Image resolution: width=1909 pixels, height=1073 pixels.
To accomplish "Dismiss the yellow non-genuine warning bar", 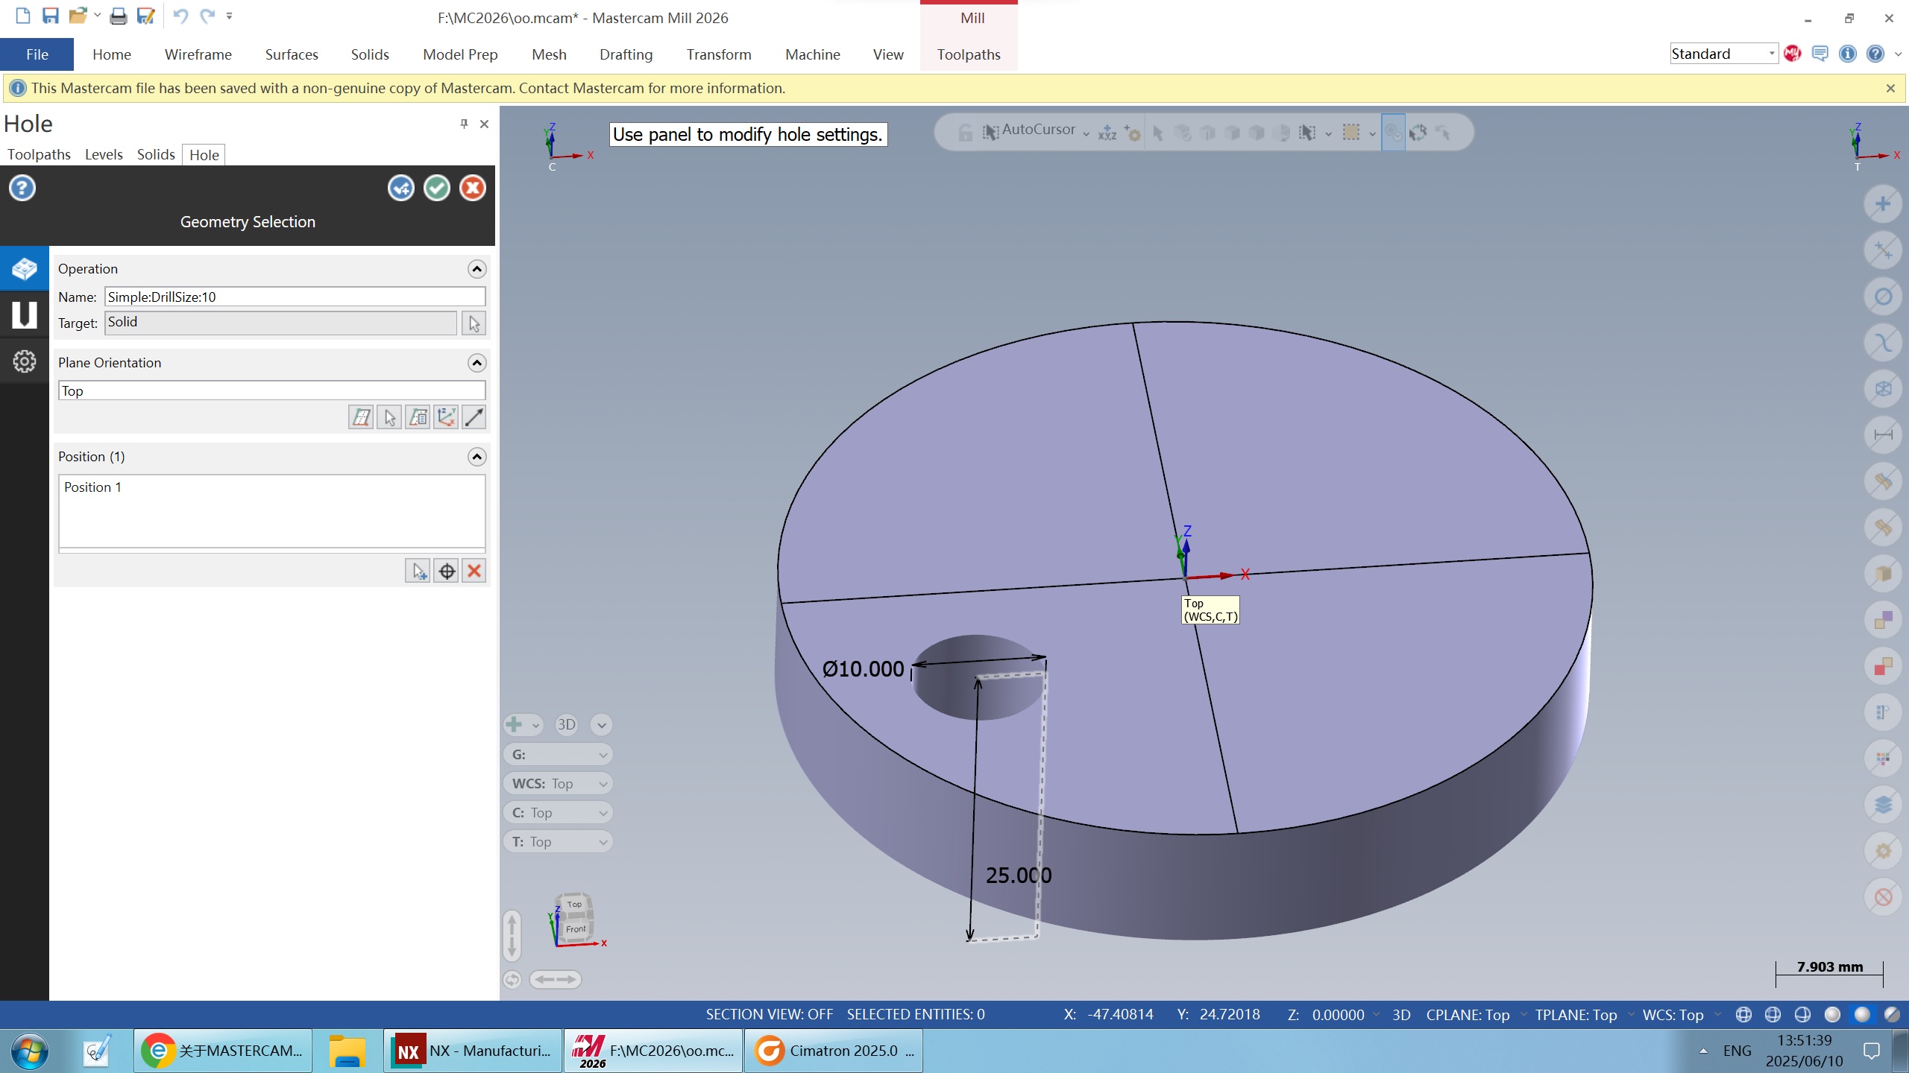I will tap(1890, 88).
